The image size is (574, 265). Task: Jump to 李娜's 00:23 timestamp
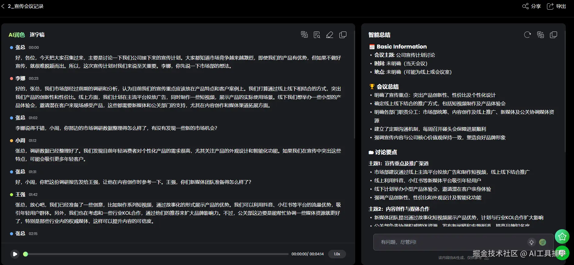coord(33,79)
